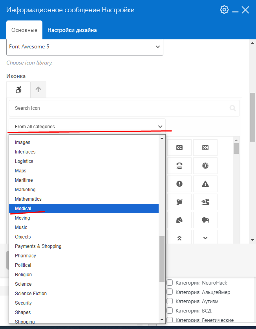The width and height of the screenshot is (256, 329).
Task: Check the Категория: NeuroHack checkbox
Action: (170, 283)
